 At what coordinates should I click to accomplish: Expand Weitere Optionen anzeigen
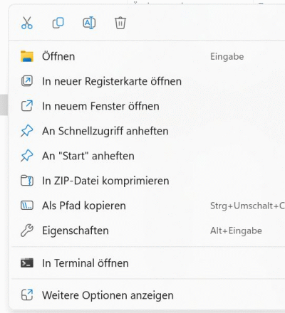pos(147,295)
